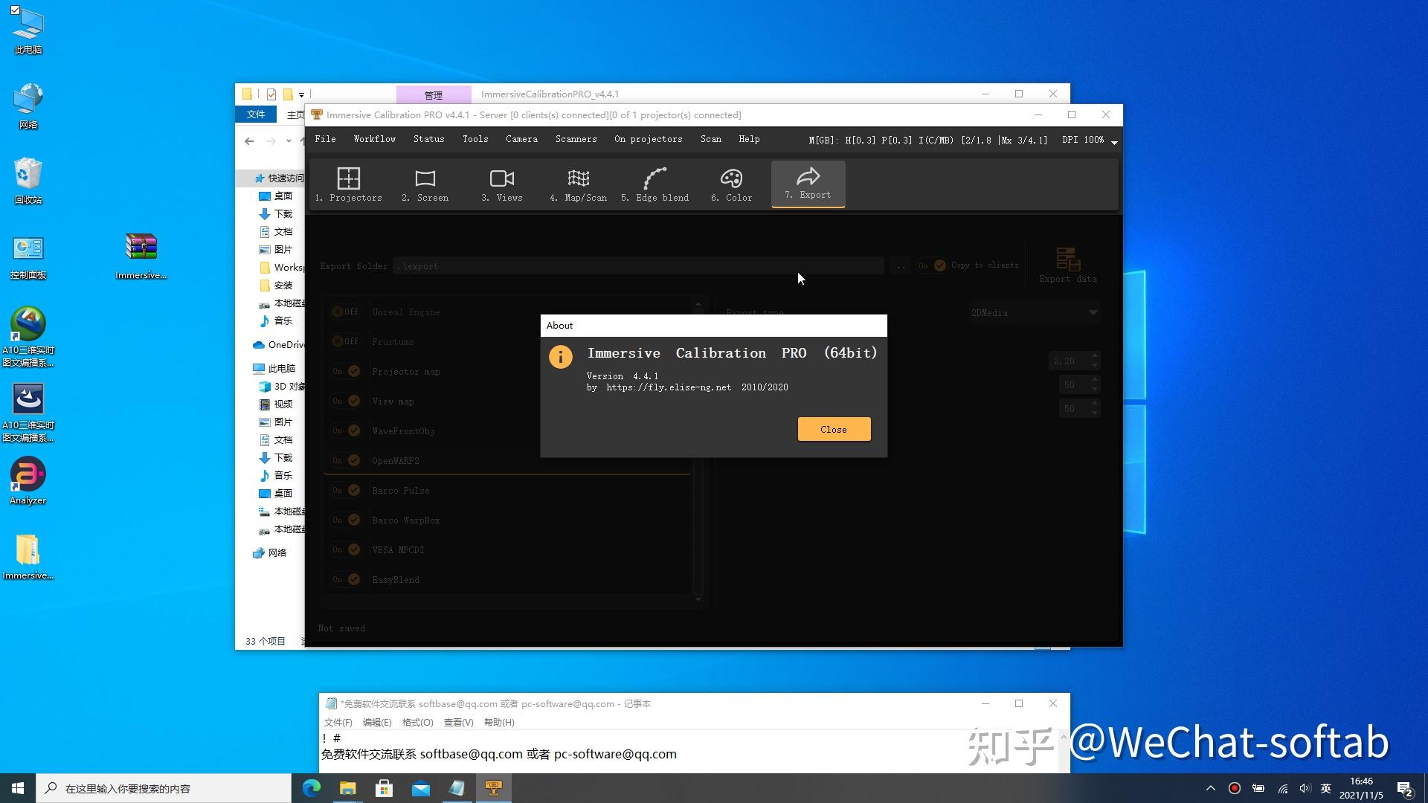Click Explorer 文件 ribbon tab
1428x803 pixels.
pos(256,115)
